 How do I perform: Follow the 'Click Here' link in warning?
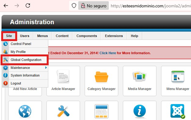tap(108, 53)
